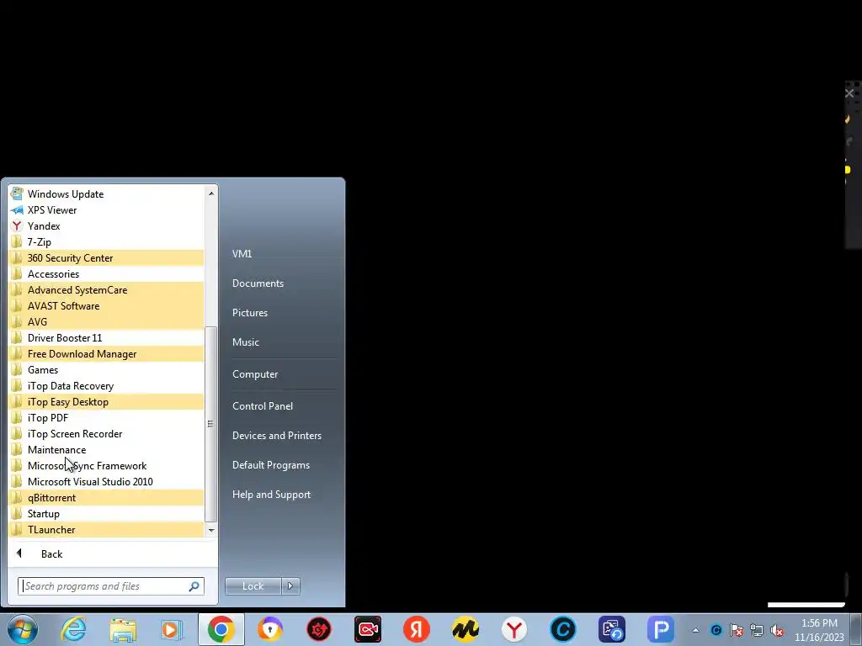862x646 pixels.
Task: Show hidden system tray icons
Action: pyautogui.click(x=695, y=630)
